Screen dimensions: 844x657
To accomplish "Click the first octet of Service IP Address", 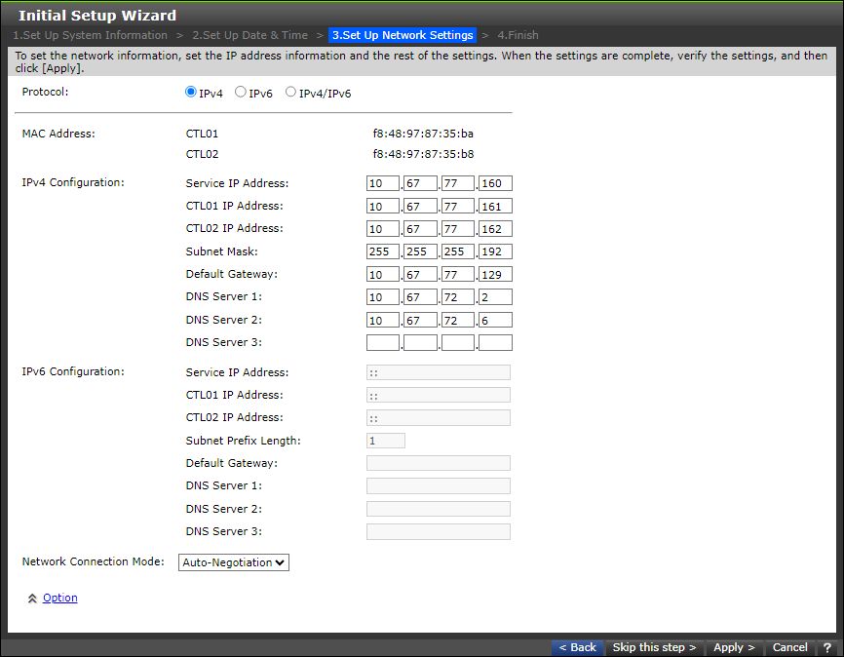I will tap(382, 182).
